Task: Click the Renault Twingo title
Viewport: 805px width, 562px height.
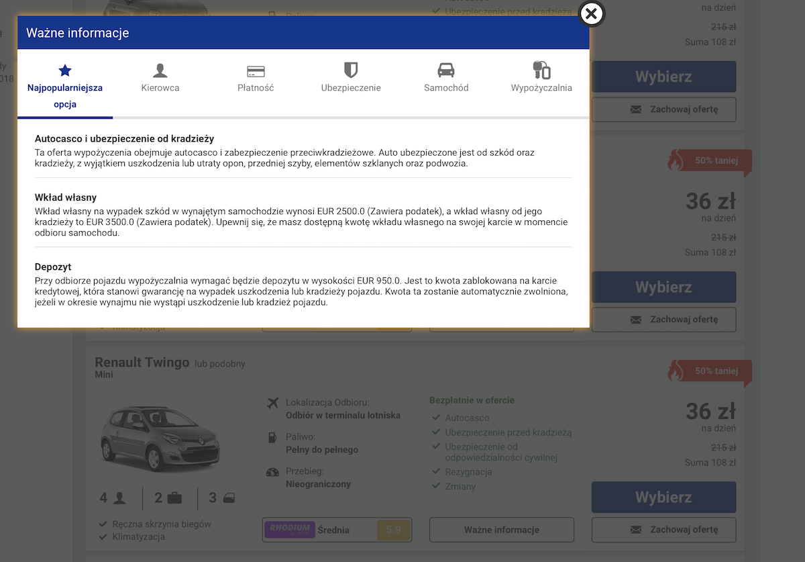Action: pyautogui.click(x=142, y=363)
